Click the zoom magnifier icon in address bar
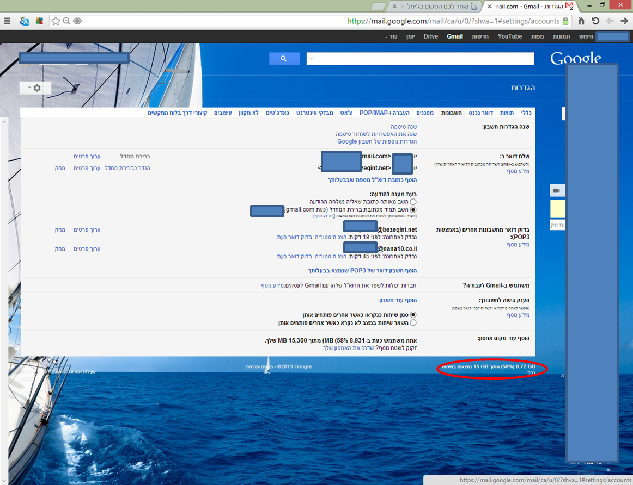633x485 pixels. pos(66,21)
